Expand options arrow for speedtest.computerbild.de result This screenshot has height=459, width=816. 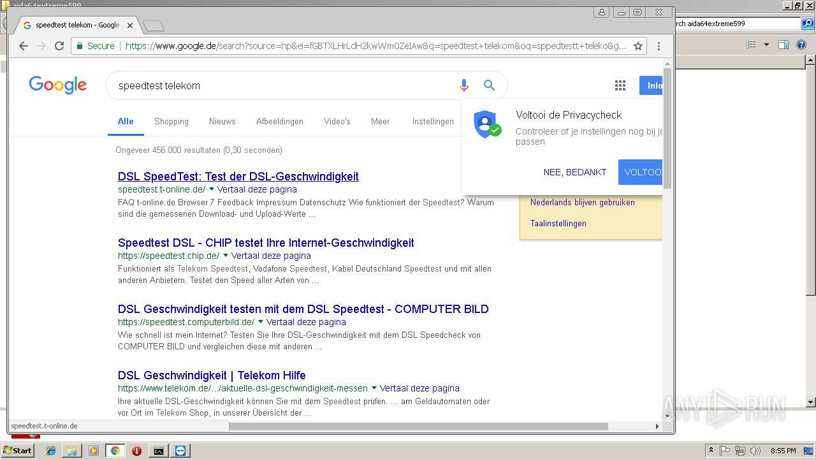[x=261, y=322]
